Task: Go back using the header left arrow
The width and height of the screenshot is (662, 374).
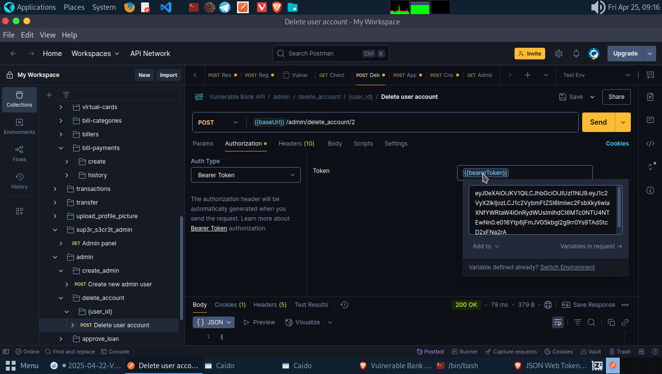Action: 14,54
